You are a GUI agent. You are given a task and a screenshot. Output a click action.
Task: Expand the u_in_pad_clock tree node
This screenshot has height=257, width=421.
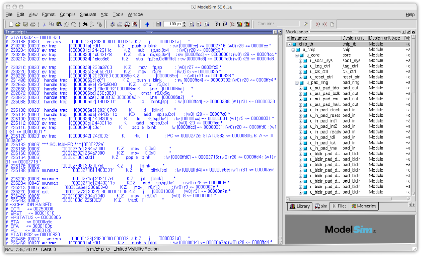point(300,110)
